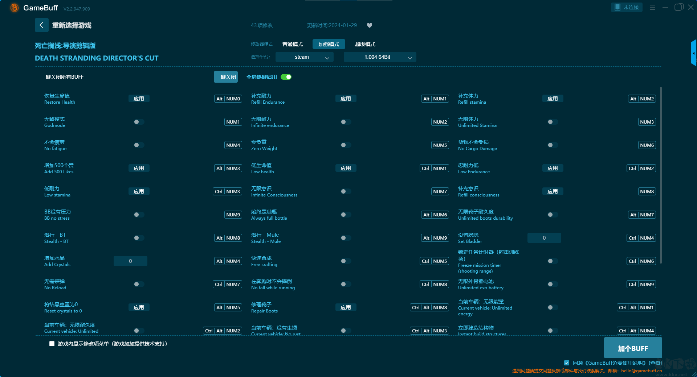Turn on Free crafting
The height and width of the screenshot is (377, 697).
pyautogui.click(x=346, y=261)
